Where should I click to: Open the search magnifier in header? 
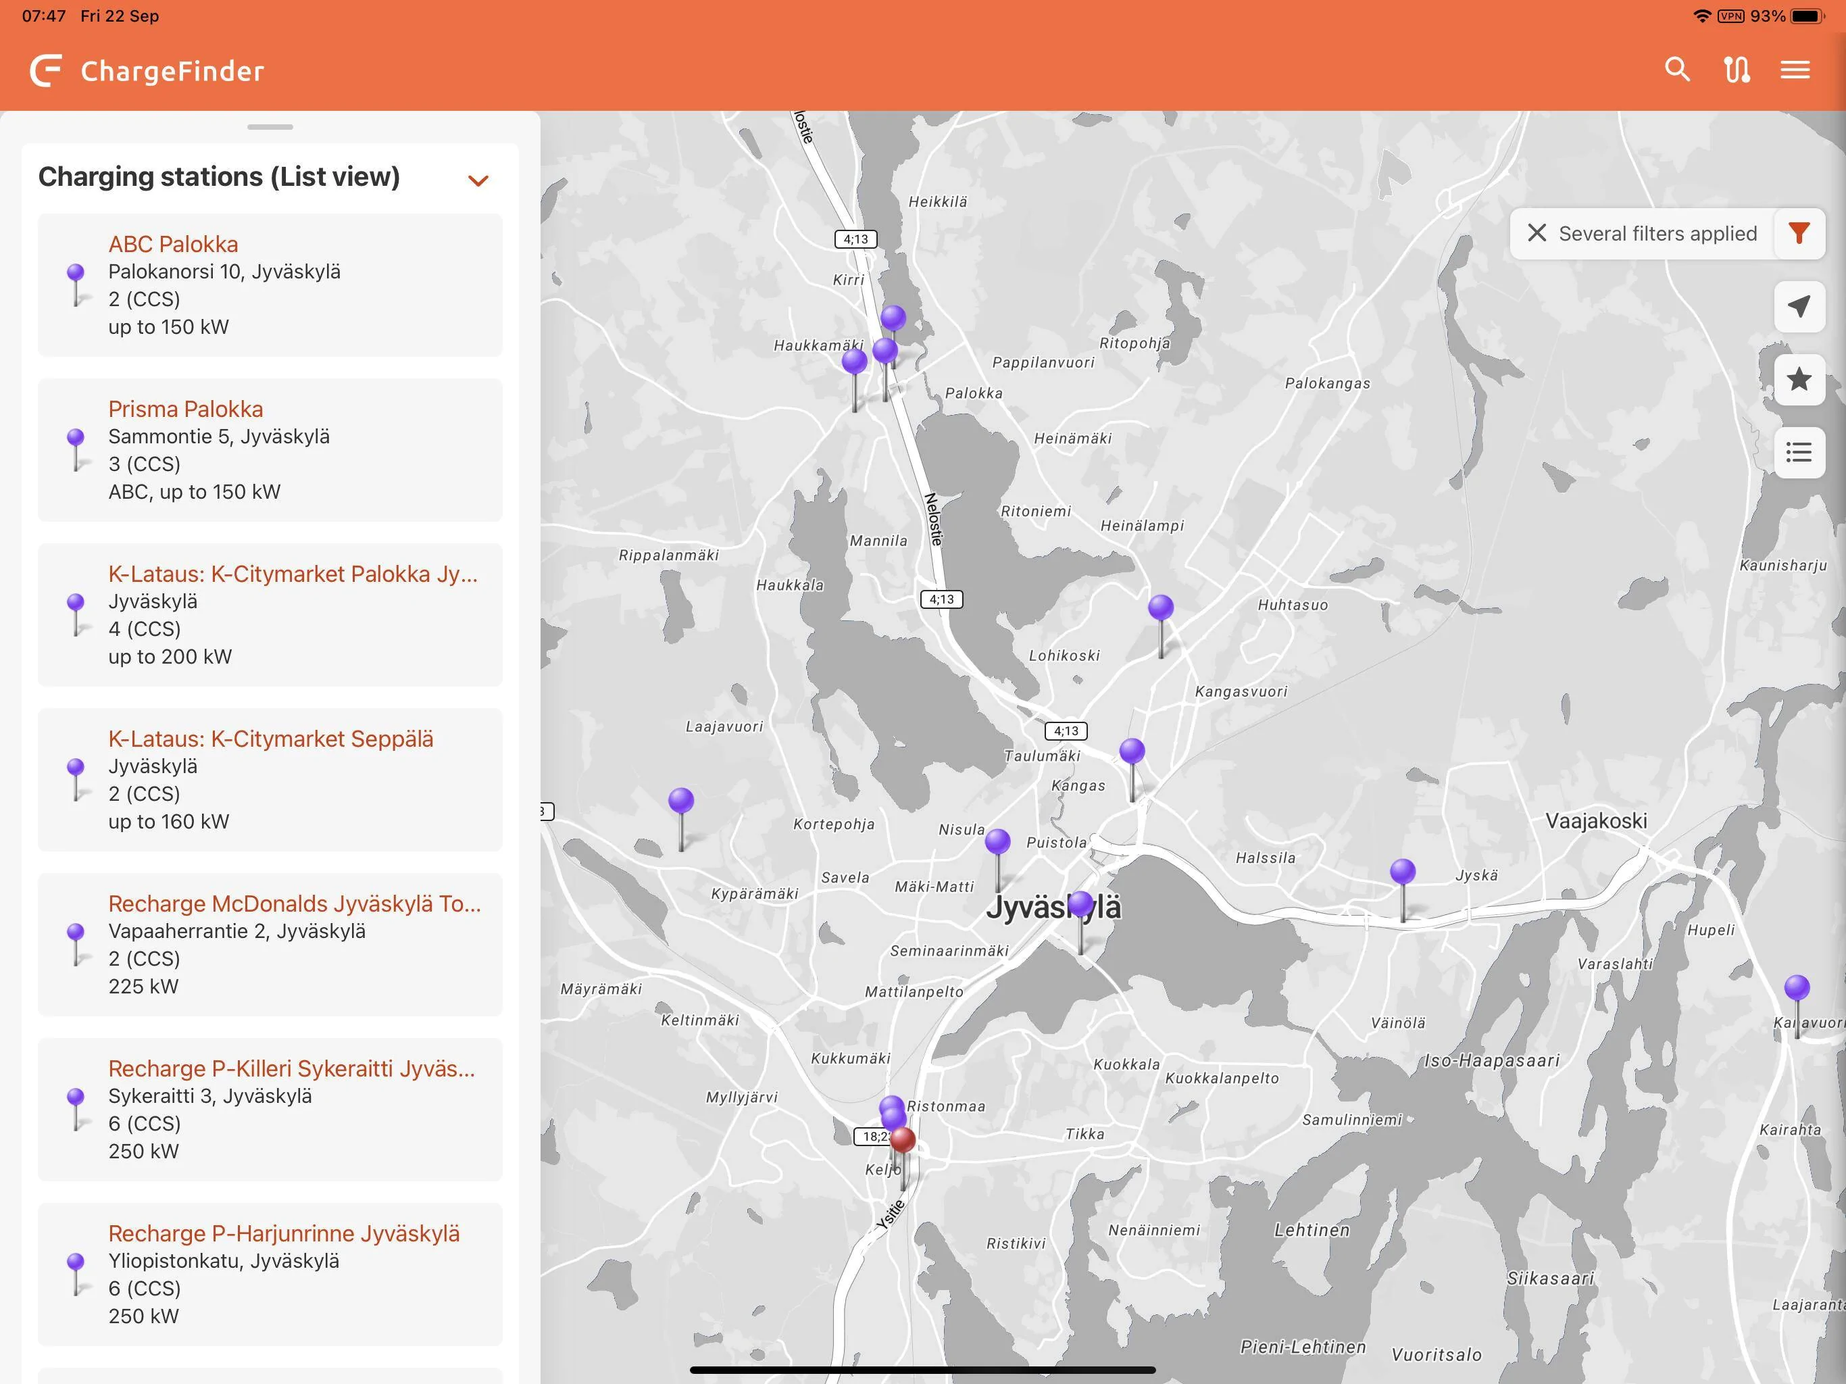(x=1676, y=70)
